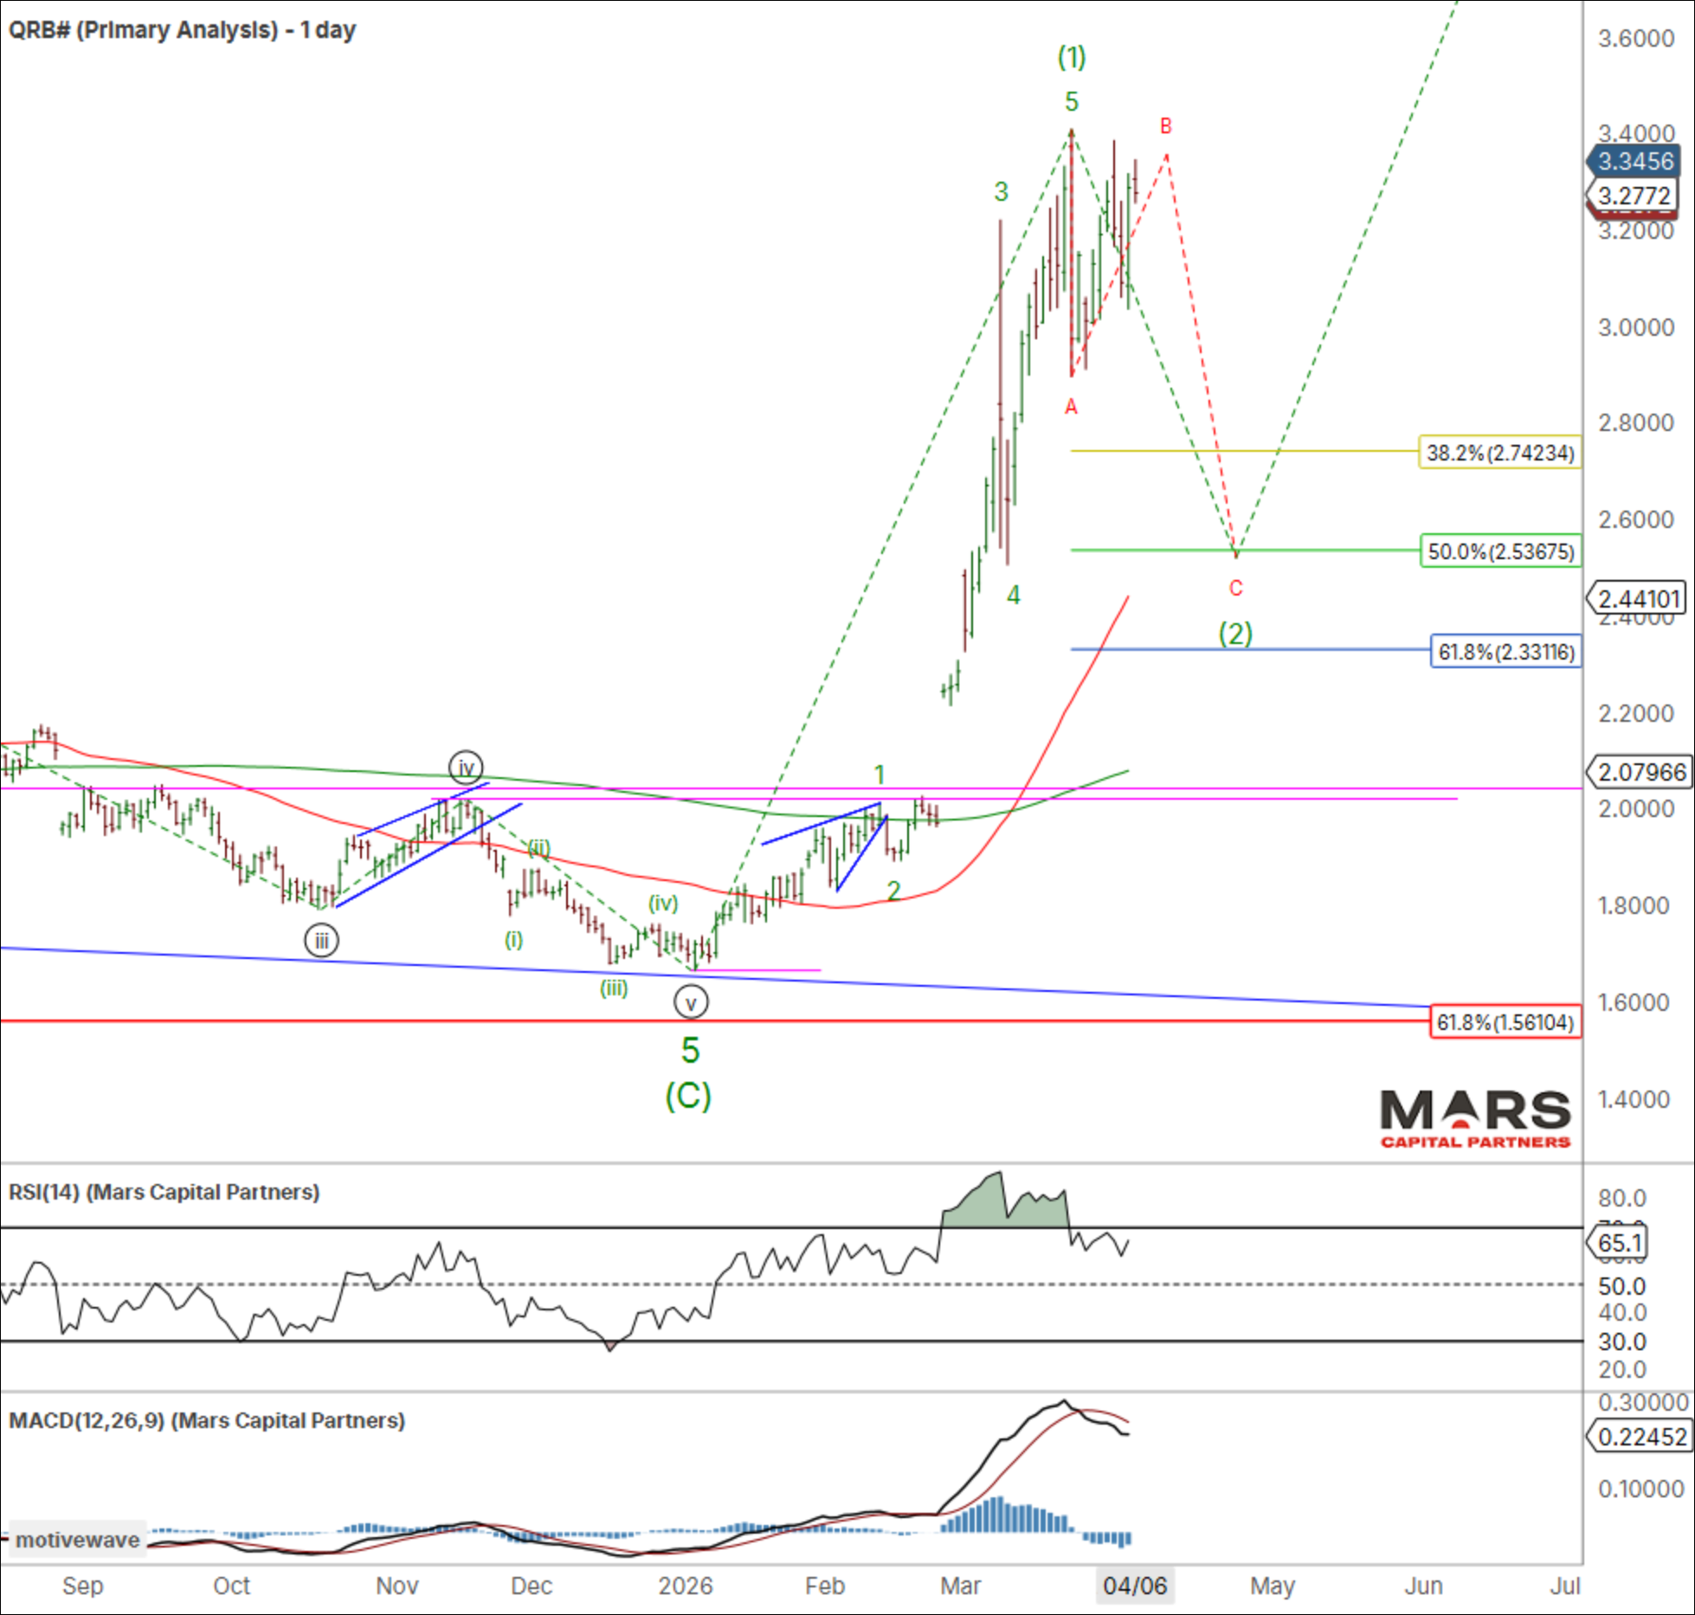Click the MACD 0.22452 value tag
The height and width of the screenshot is (1615, 1695).
pyautogui.click(x=1640, y=1437)
